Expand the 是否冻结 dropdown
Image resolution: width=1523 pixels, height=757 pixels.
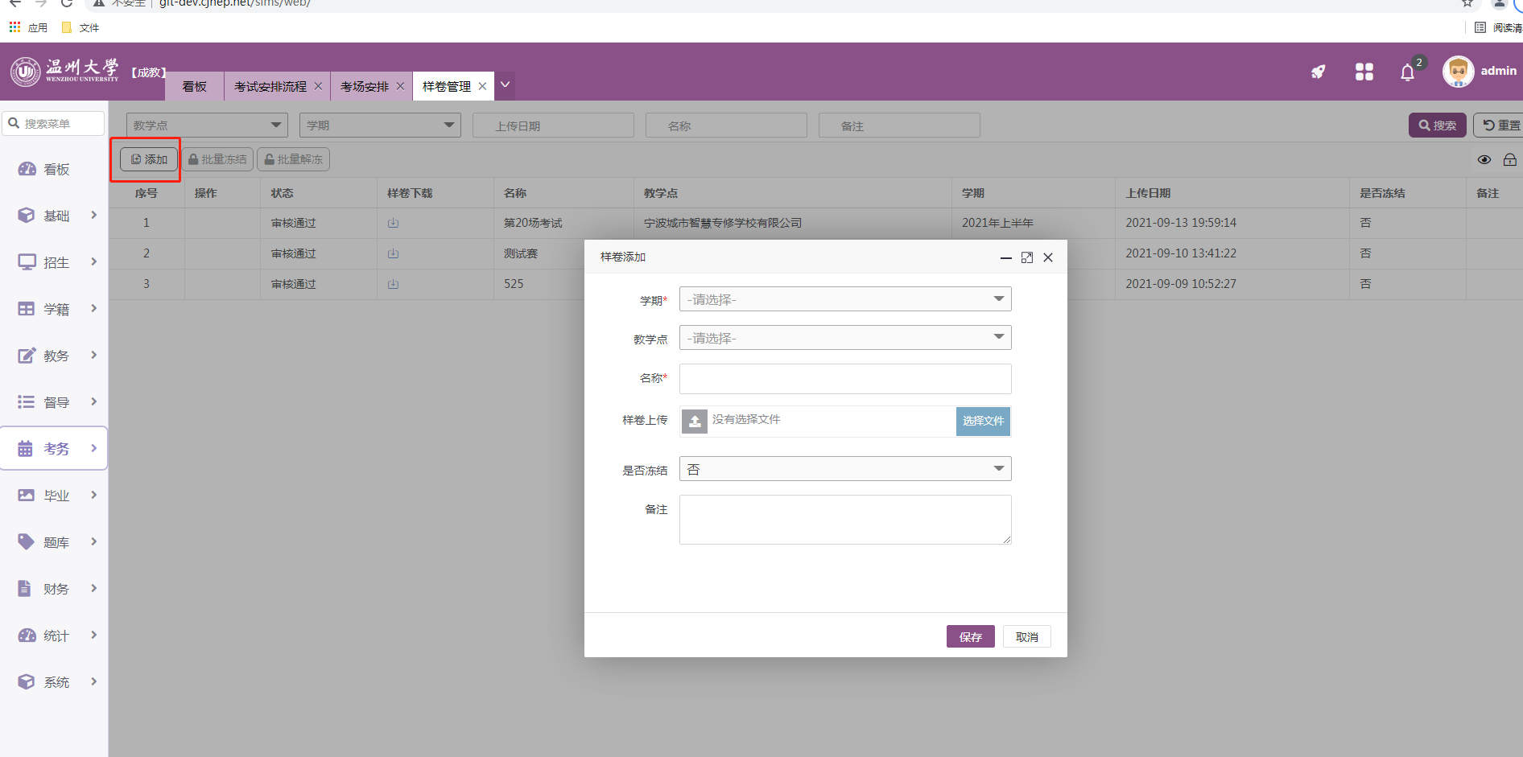[844, 469]
